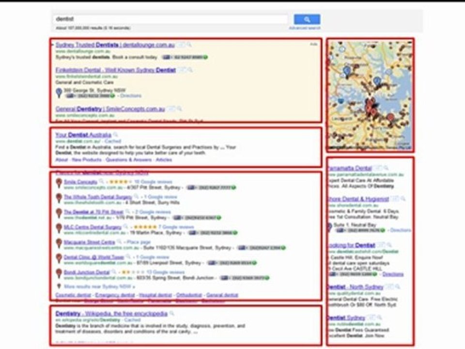
Task: Click the red map pin beside The Whole Tooth Dental Surgery
Action: tap(59, 198)
